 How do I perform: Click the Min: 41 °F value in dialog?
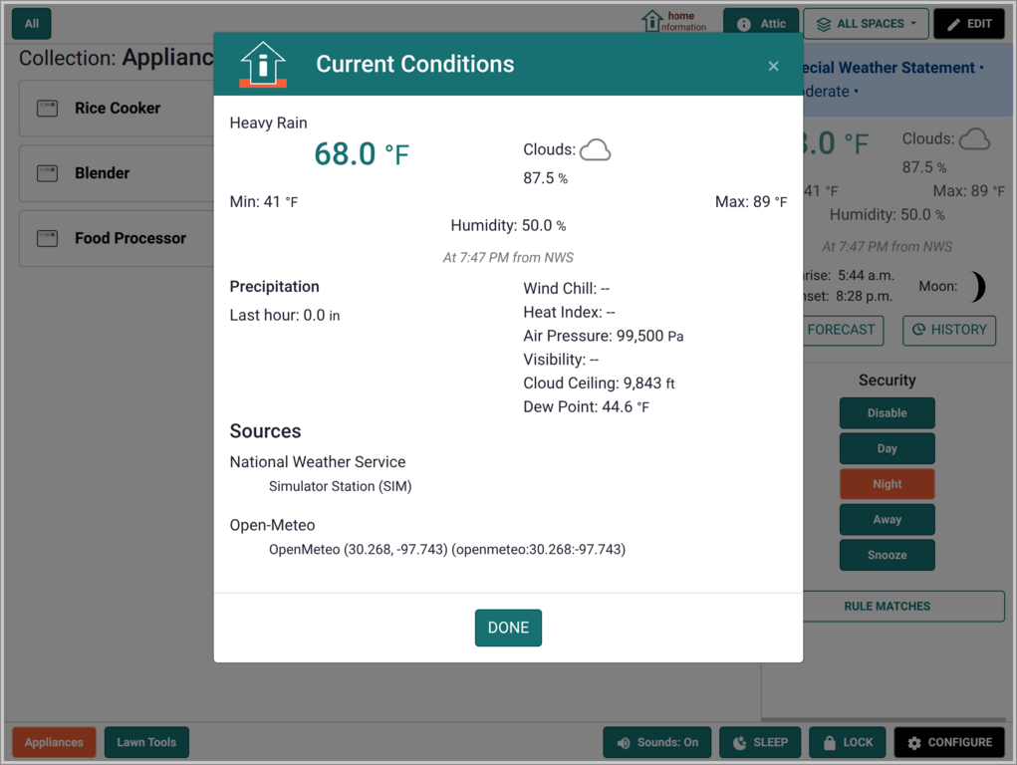[x=264, y=202]
